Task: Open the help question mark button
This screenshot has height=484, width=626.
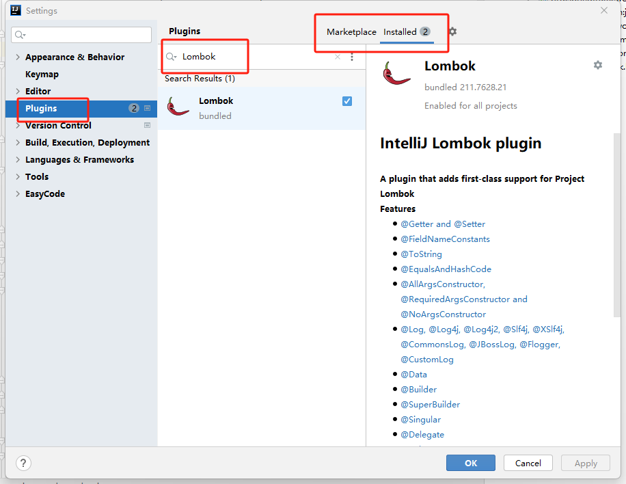Action: (x=23, y=463)
